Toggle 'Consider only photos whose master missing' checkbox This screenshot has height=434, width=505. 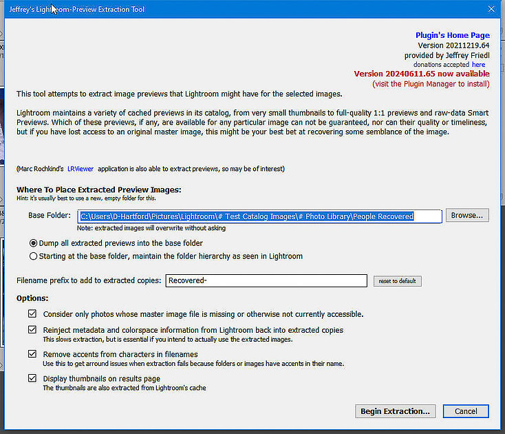(x=32, y=313)
